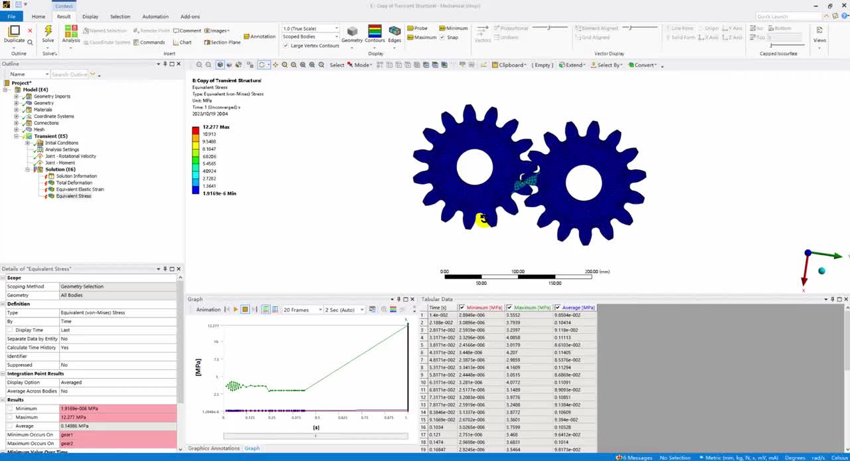The image size is (850, 461).
Task: Click the Rotate tool in graphics toolbar
Action: pyautogui.click(x=263, y=65)
